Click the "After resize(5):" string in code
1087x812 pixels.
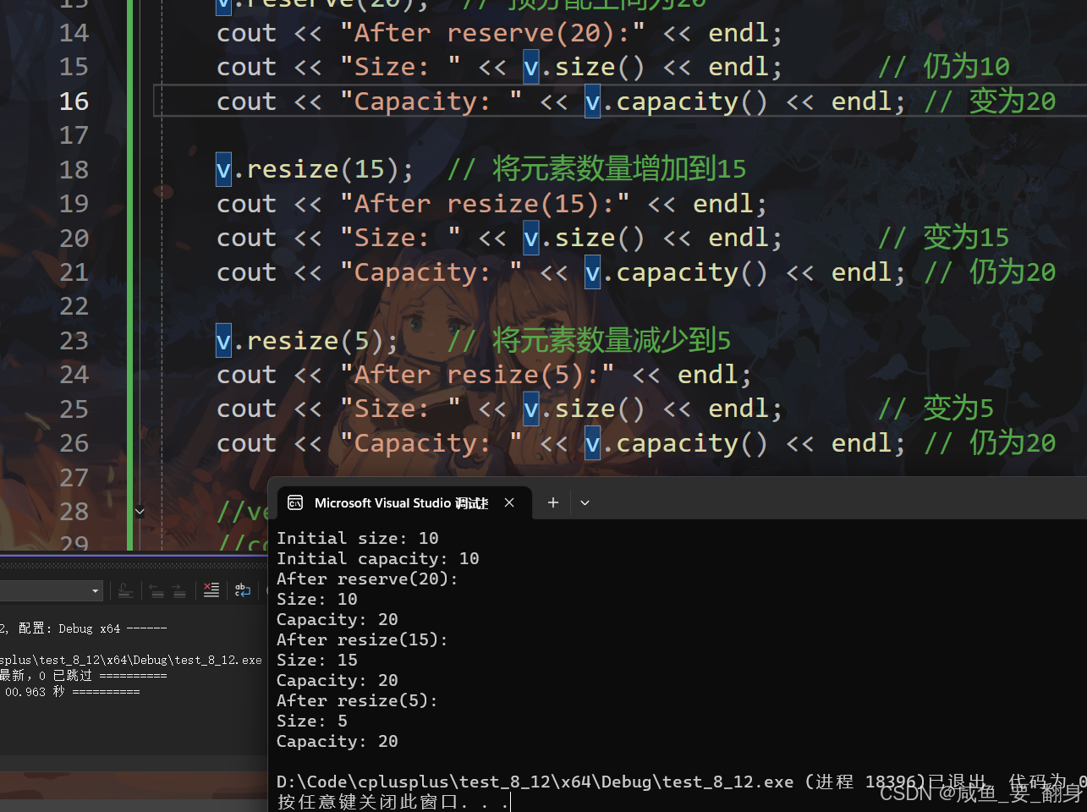pyautogui.click(x=477, y=375)
